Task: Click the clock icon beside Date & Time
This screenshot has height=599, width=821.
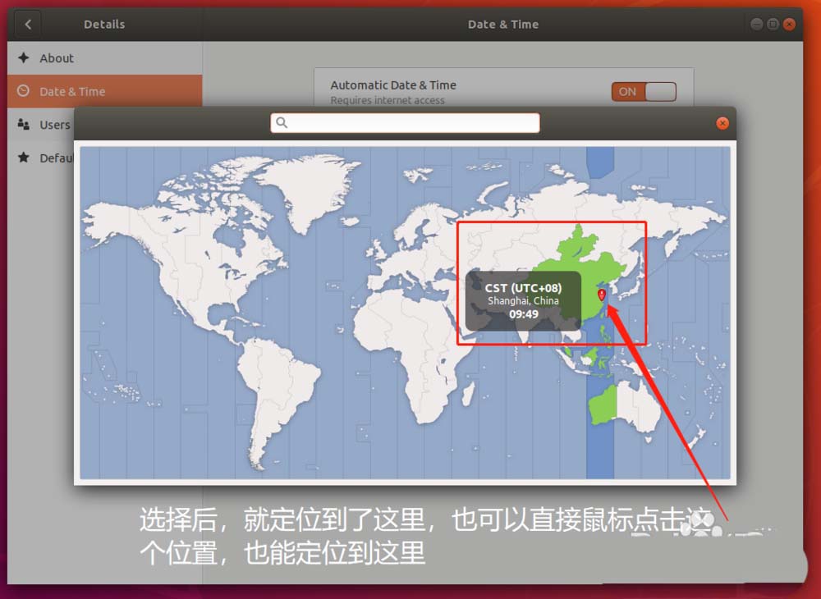Action: tap(22, 91)
